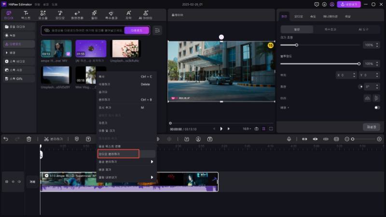Open the 16:9 aspect ratio dropdown
The height and width of the screenshot is (217, 386).
pyautogui.click(x=248, y=129)
